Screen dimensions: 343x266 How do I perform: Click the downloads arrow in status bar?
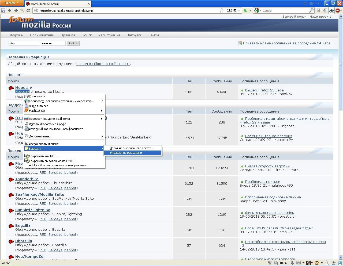click(x=292, y=263)
